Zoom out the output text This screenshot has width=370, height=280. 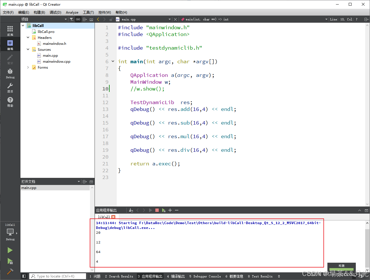tap(177, 210)
